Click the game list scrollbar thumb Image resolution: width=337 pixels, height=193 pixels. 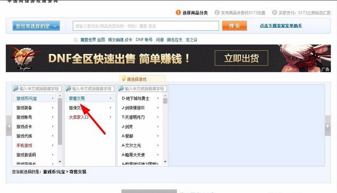pyautogui.click(x=165, y=101)
